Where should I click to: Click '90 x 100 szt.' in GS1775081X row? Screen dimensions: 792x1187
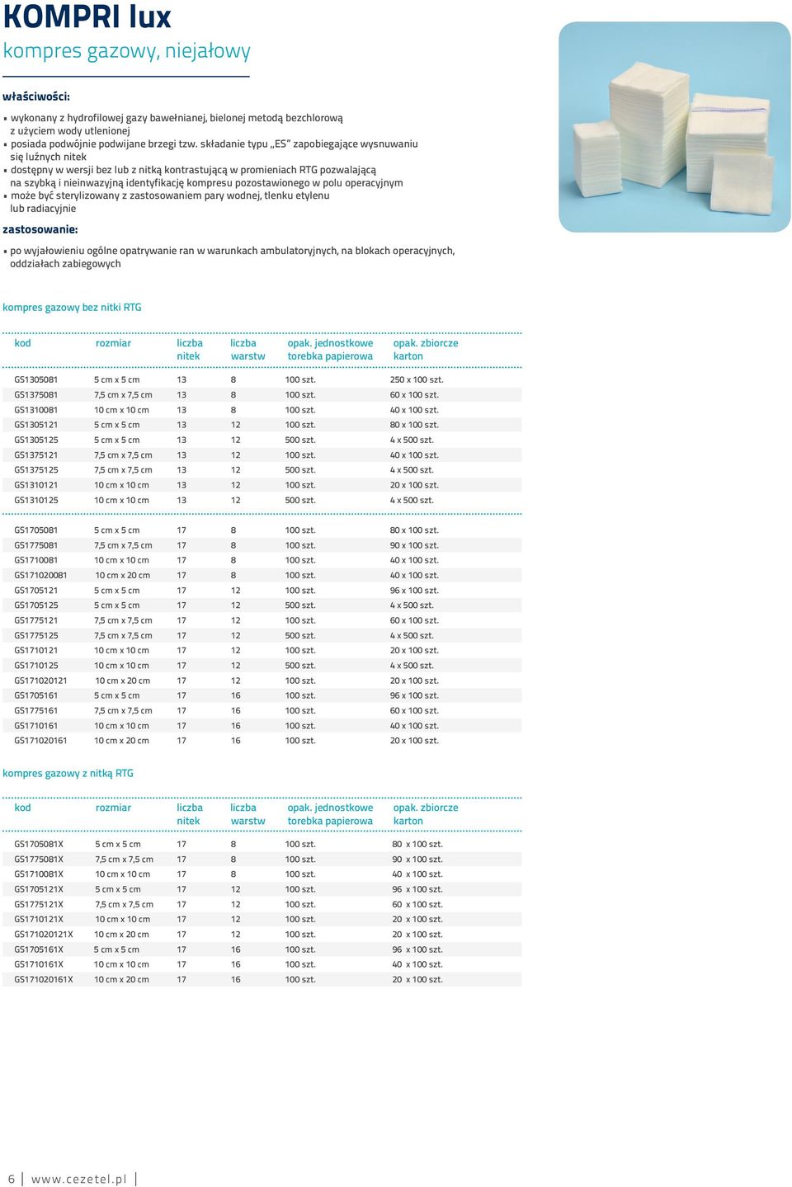pyautogui.click(x=417, y=860)
